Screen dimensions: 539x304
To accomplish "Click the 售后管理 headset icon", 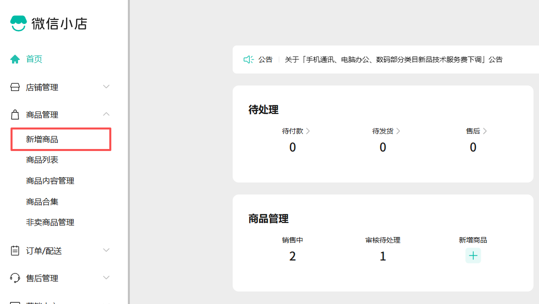I will pos(15,278).
